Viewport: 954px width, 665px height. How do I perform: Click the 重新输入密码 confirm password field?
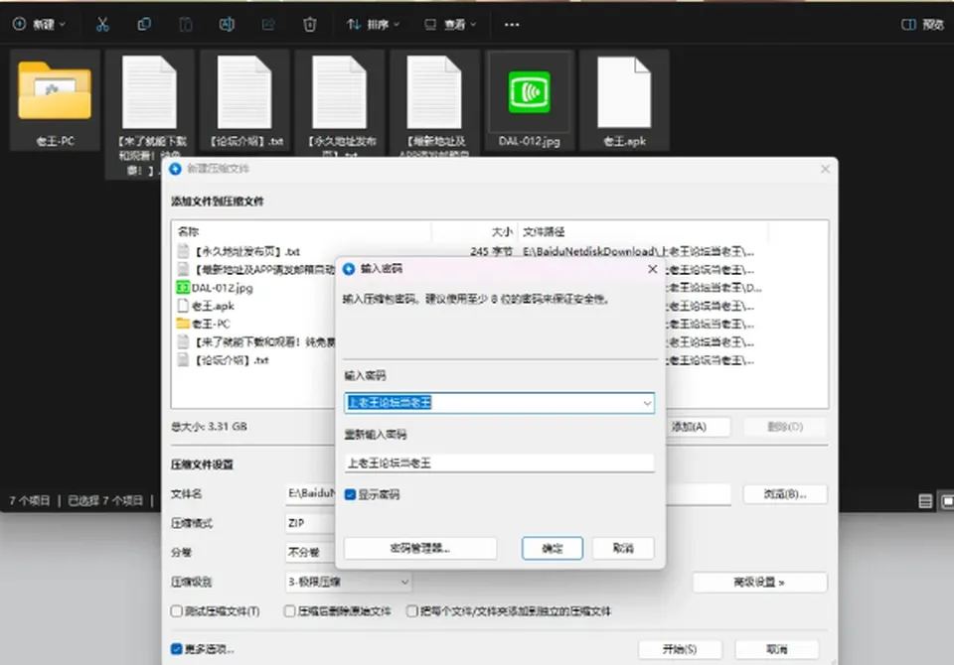coord(499,464)
